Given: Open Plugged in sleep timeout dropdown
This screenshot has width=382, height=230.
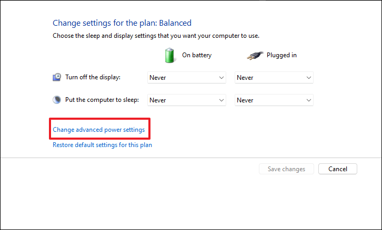Looking at the screenshot, I should click(x=274, y=100).
